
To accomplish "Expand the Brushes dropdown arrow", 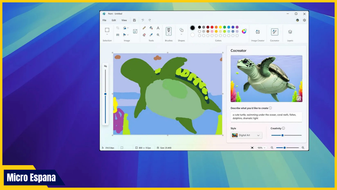I will coord(168,34).
